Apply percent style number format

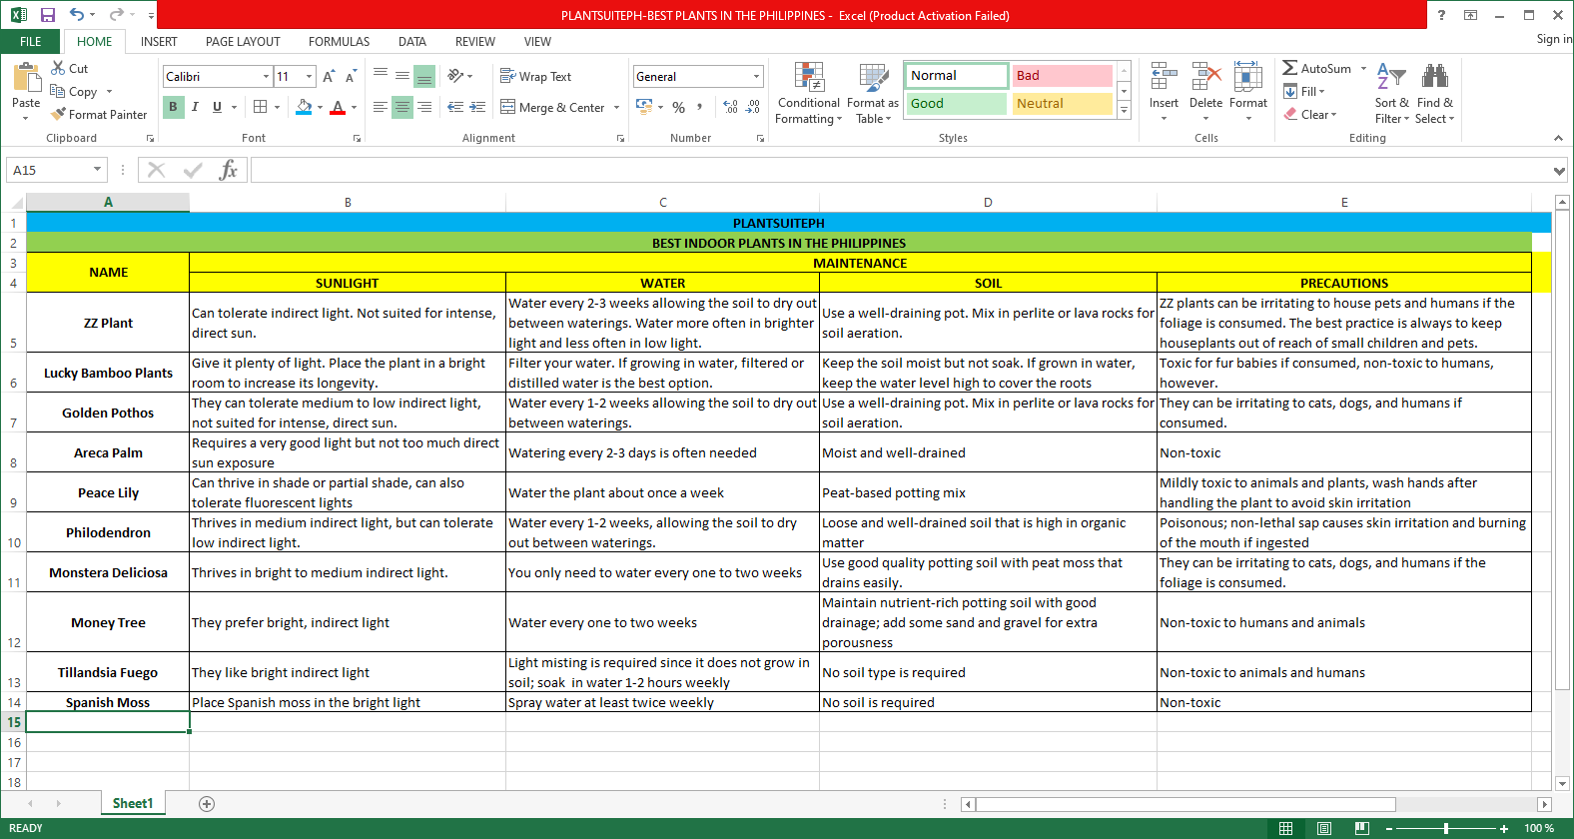[679, 107]
